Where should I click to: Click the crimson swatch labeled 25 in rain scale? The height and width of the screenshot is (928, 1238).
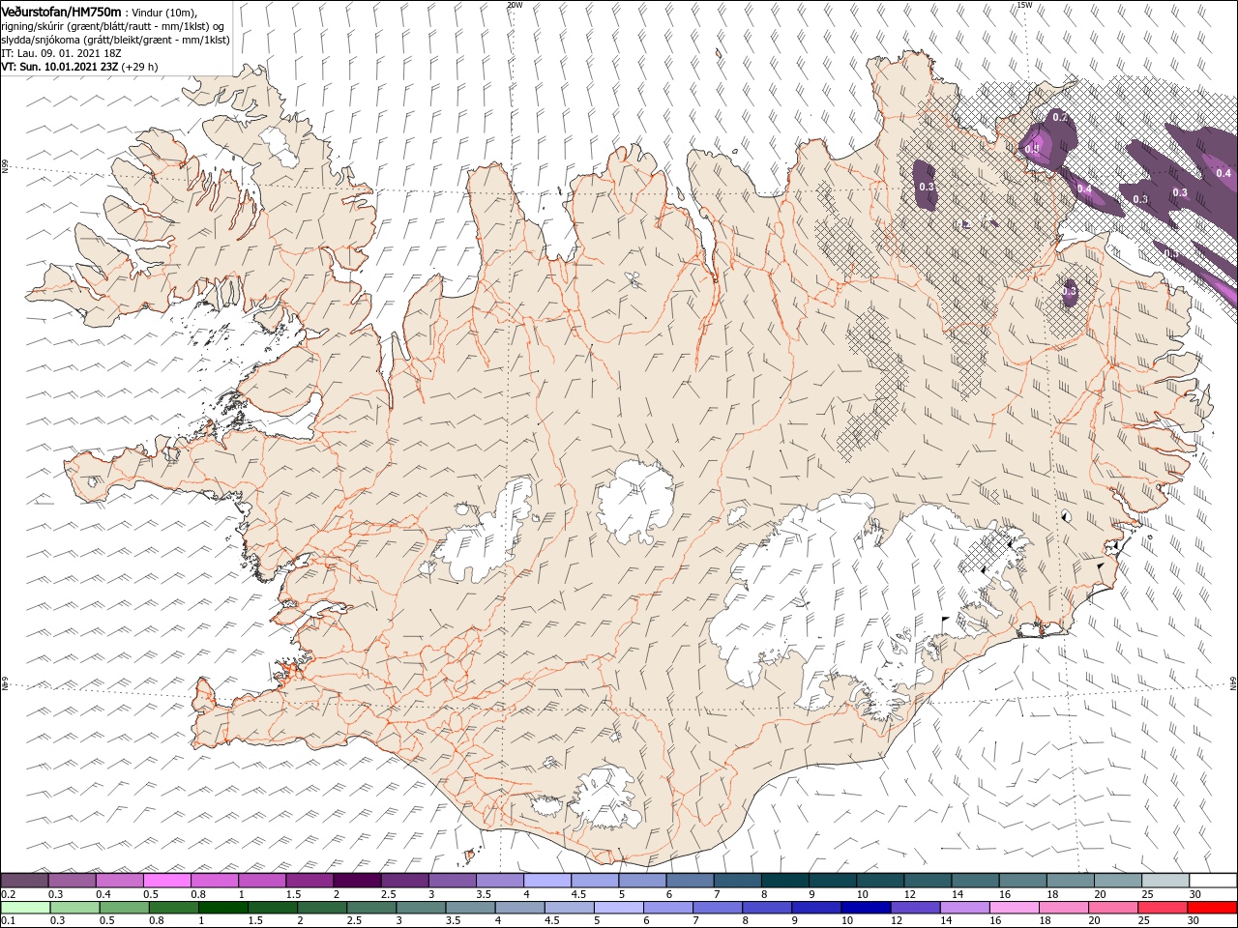click(1164, 908)
